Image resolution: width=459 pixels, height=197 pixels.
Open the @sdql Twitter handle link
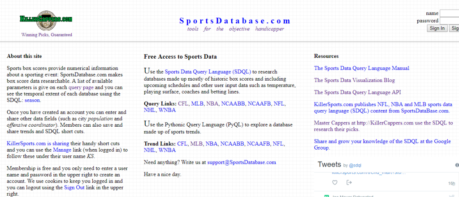(355, 165)
